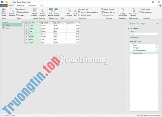This screenshot has height=117, width=162.
Task: Open Year column filter dropdown
Action: (x=78, y=23)
